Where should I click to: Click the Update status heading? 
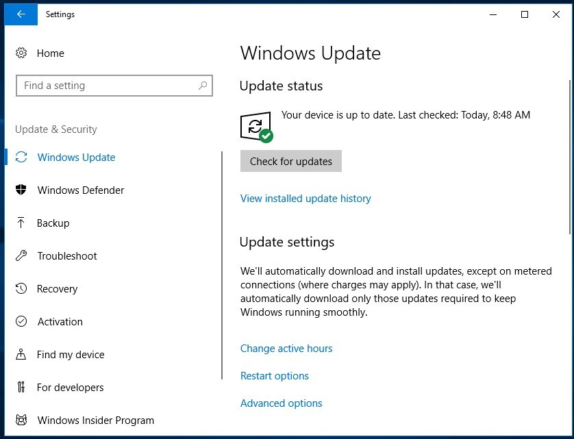point(281,86)
